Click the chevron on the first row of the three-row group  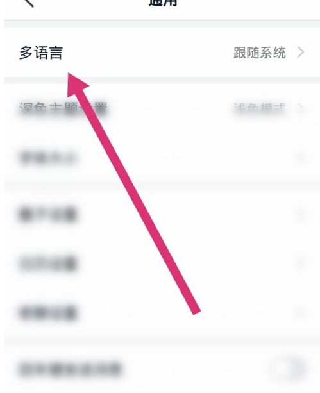300,215
